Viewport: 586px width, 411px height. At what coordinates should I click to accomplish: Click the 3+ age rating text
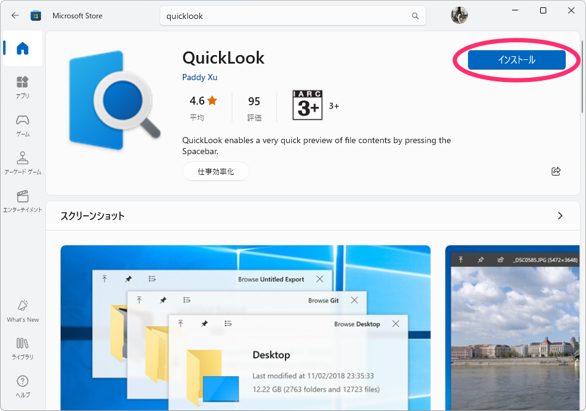334,106
